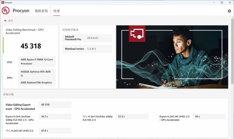Click the 导出 H.264 2/2 label
The image size is (234, 139).
coord(98,118)
